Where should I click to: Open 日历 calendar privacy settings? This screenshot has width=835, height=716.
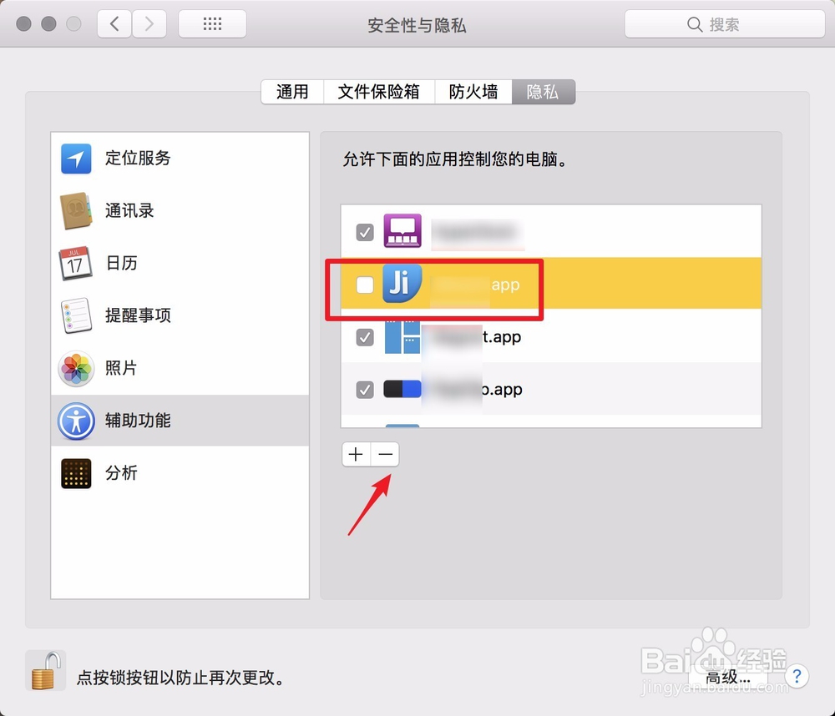pyautogui.click(x=122, y=263)
